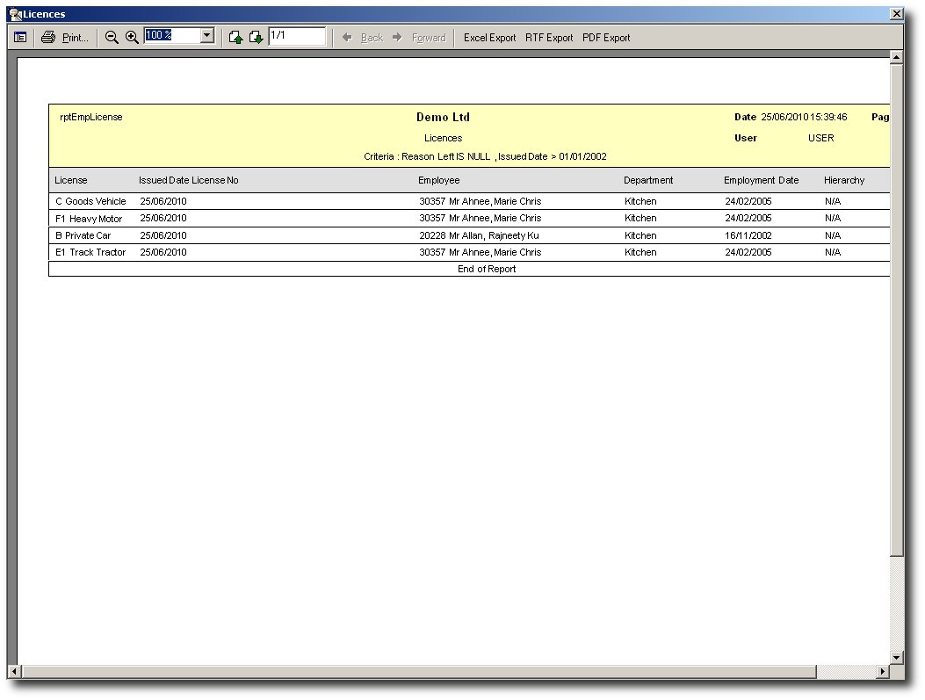Click the vertical scrollbar up arrow
The width and height of the screenshot is (925, 700).
[x=896, y=58]
